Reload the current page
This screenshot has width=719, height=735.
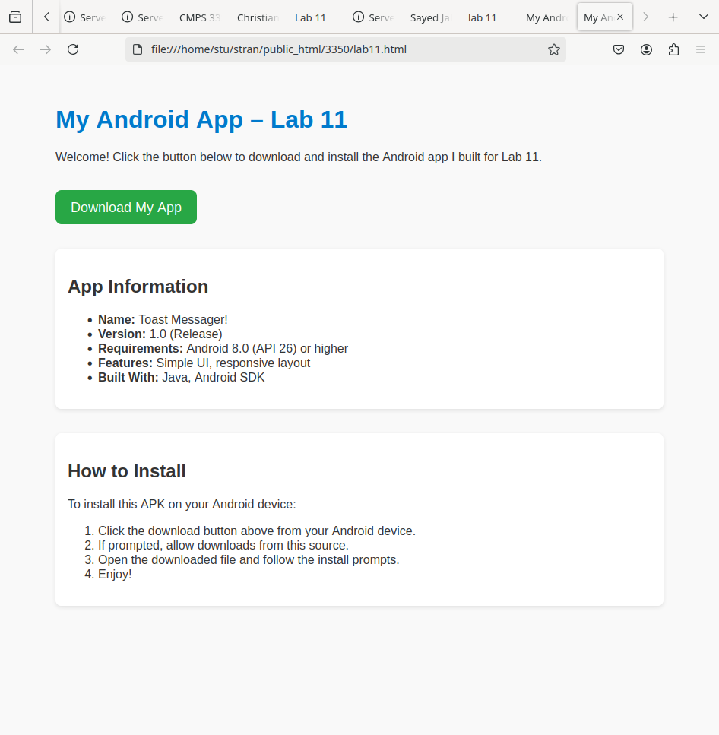pos(73,49)
